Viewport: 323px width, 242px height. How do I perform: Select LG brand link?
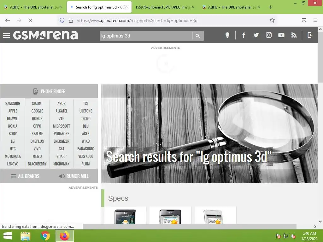[x=13, y=141]
